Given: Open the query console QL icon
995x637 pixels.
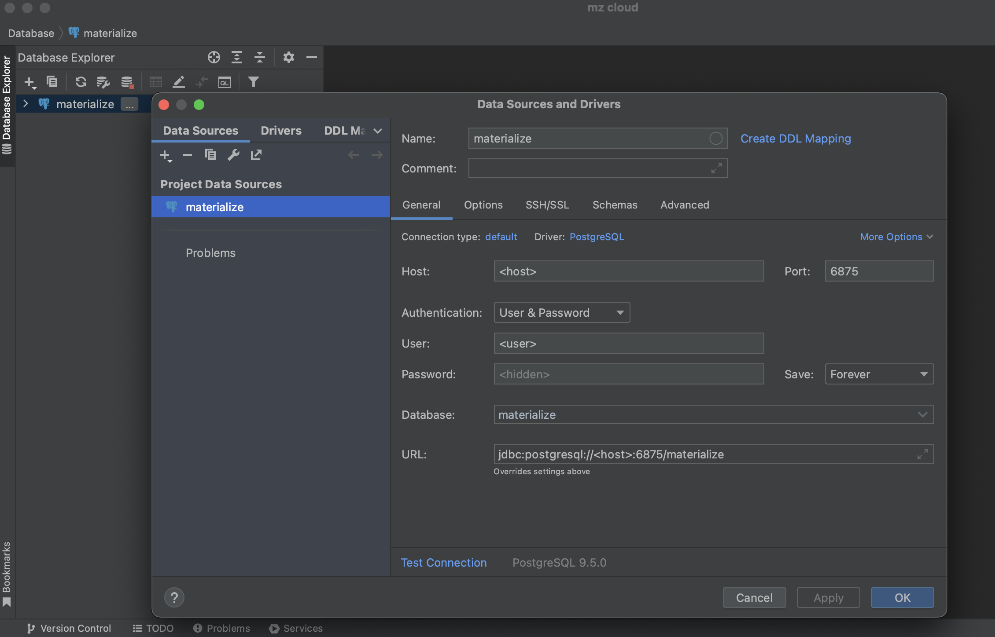Looking at the screenshot, I should [x=225, y=82].
